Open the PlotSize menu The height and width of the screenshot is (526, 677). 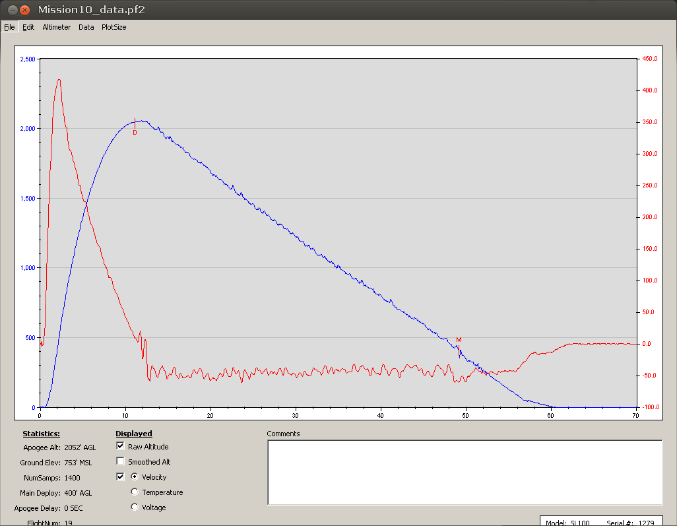[x=114, y=27]
